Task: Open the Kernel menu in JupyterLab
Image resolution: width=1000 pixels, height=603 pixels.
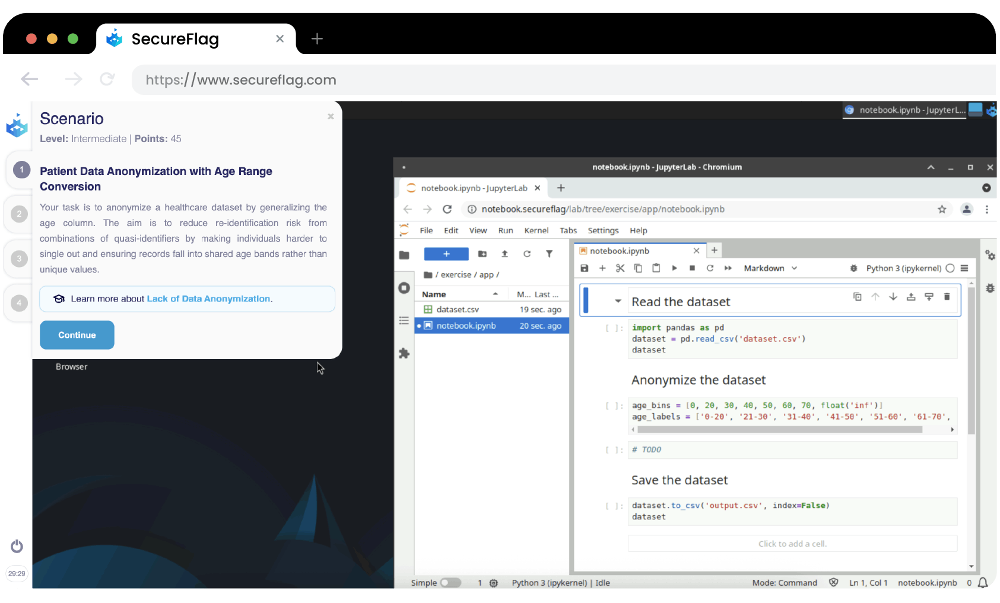Action: [536, 230]
